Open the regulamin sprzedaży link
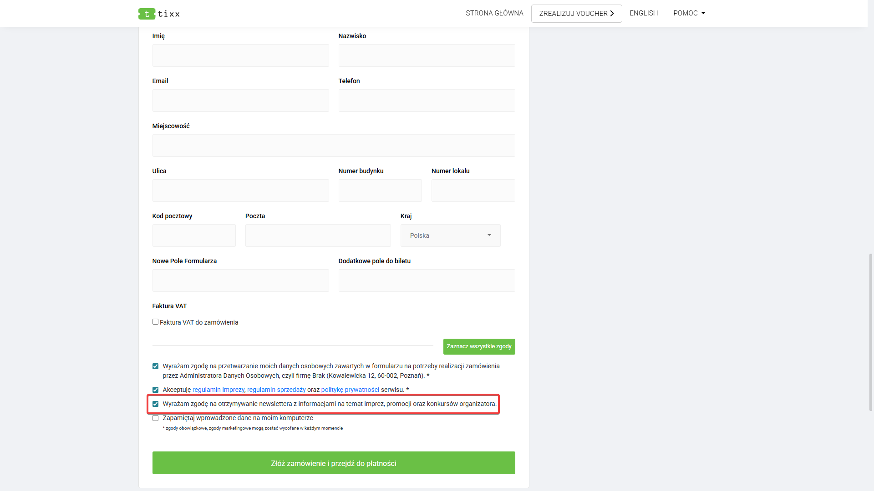The width and height of the screenshot is (874, 491). [x=276, y=390]
